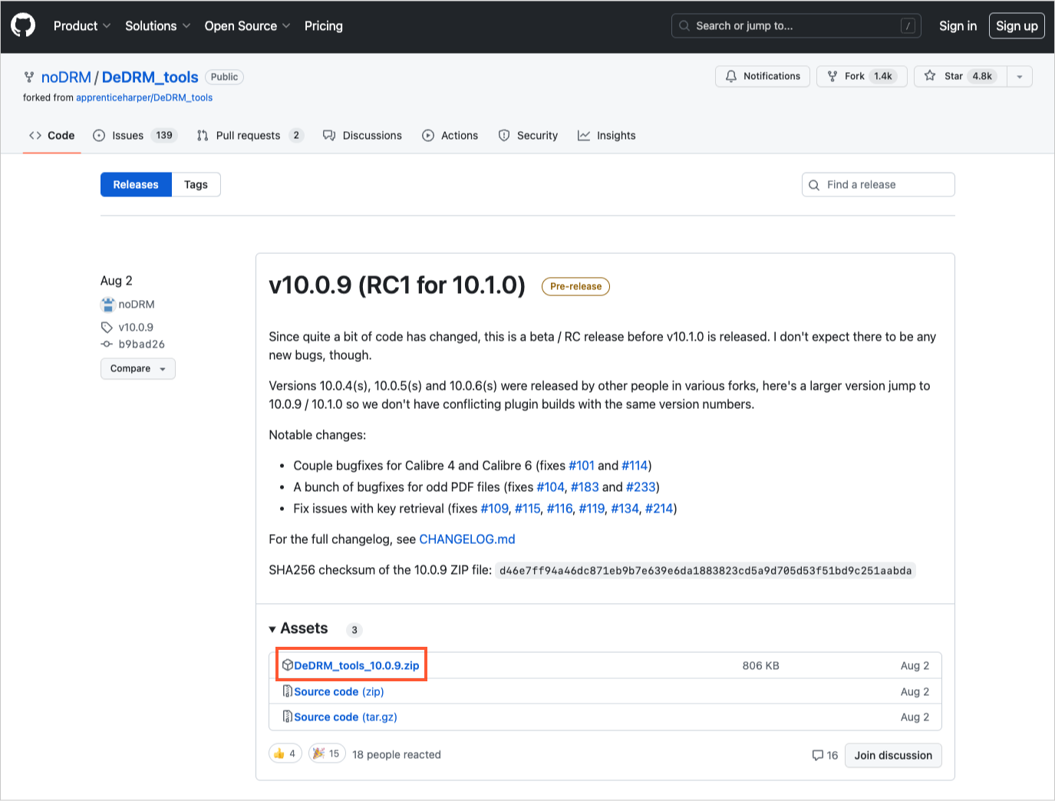The height and width of the screenshot is (801, 1055).
Task: Open issue #233 link
Action: point(641,487)
